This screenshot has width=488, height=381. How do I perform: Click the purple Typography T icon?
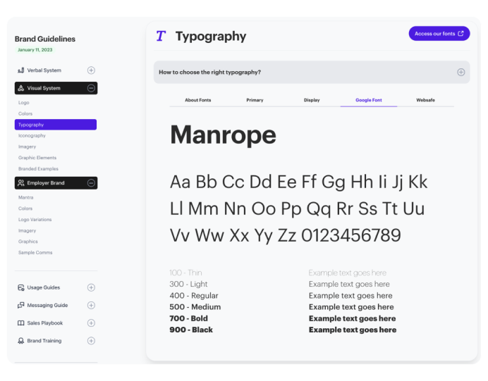coord(161,36)
